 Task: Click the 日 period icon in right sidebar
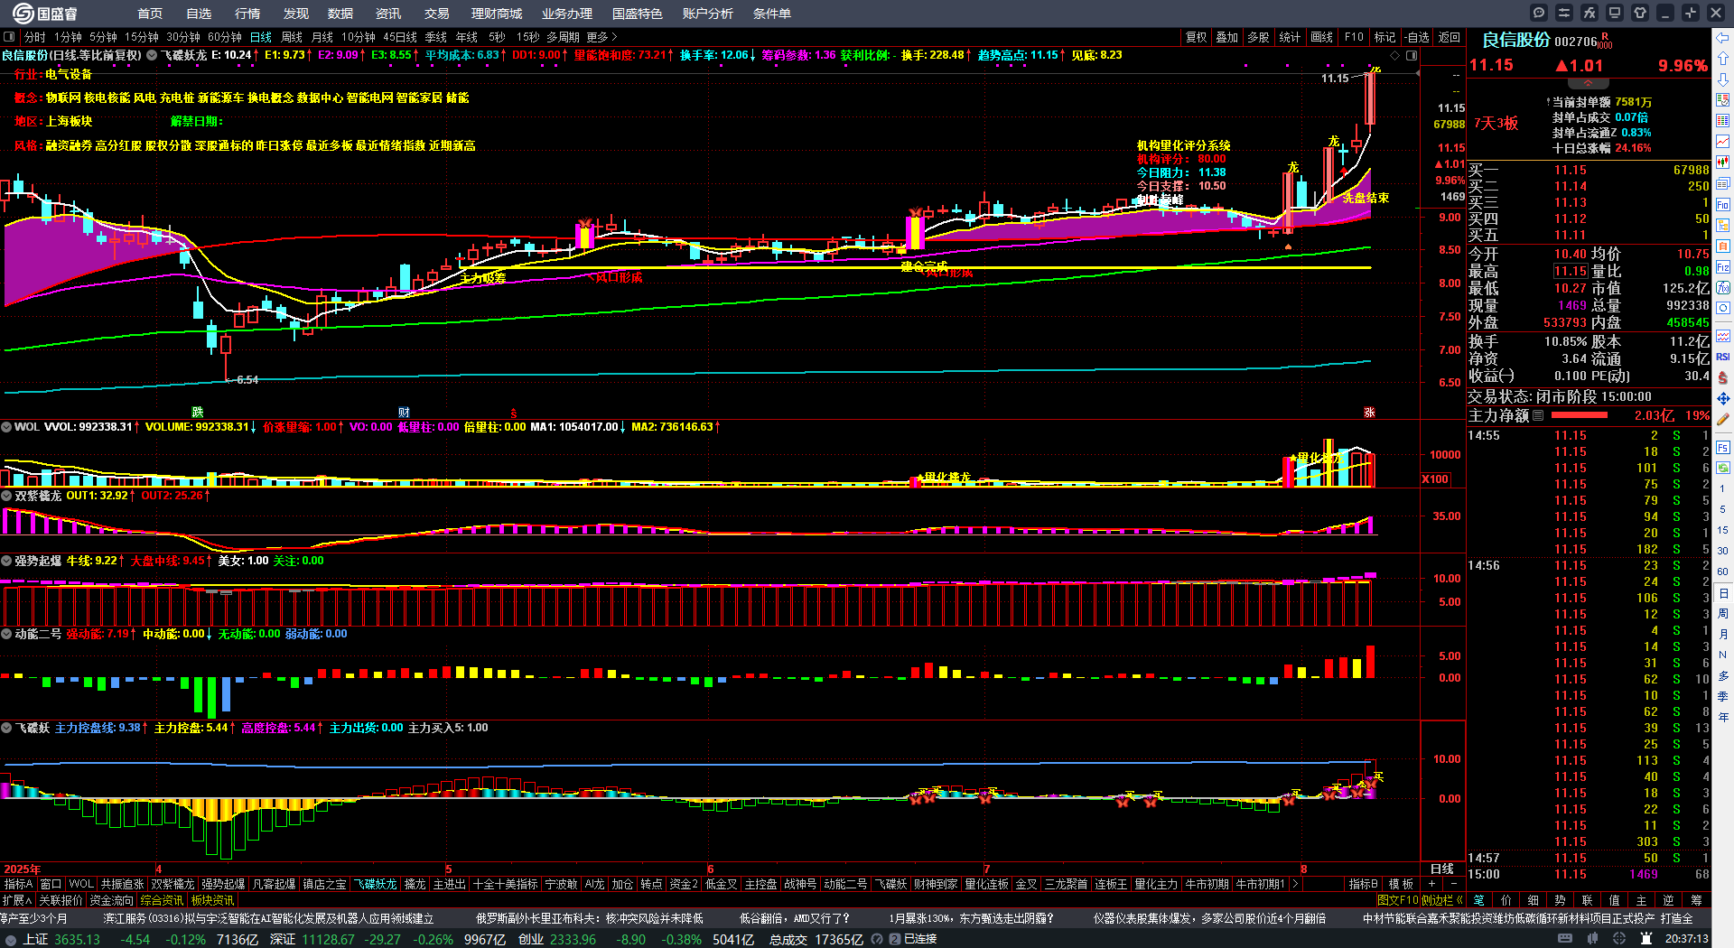click(1723, 593)
